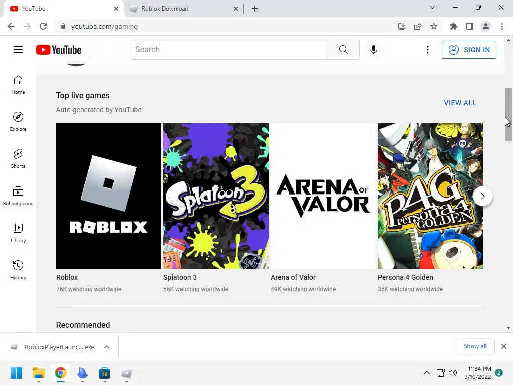The width and height of the screenshot is (513, 385).
Task: Open Windows Start menu
Action: point(16,373)
